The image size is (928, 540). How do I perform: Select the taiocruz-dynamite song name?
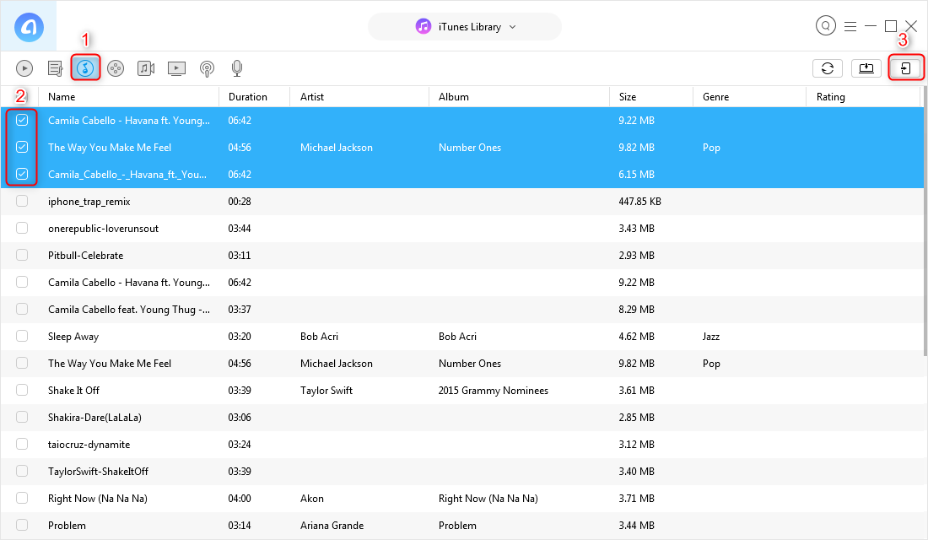coord(89,444)
